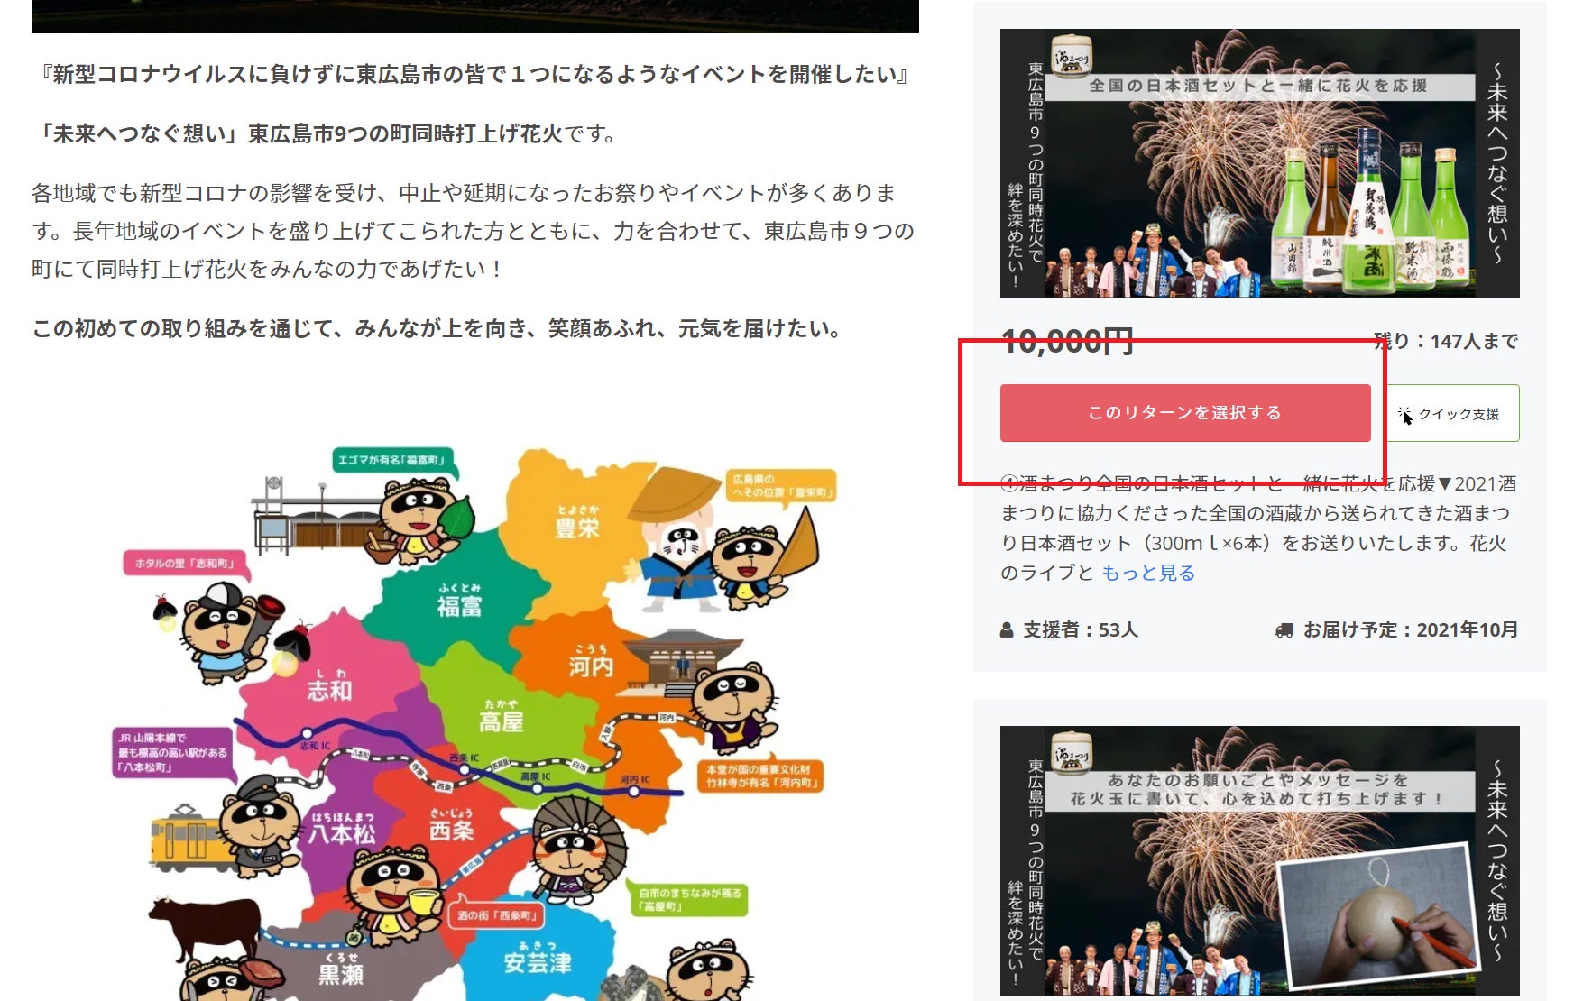Click the 酒の街「西条町」 speech bubble
Image resolution: width=1574 pixels, height=1001 pixels.
495,915
